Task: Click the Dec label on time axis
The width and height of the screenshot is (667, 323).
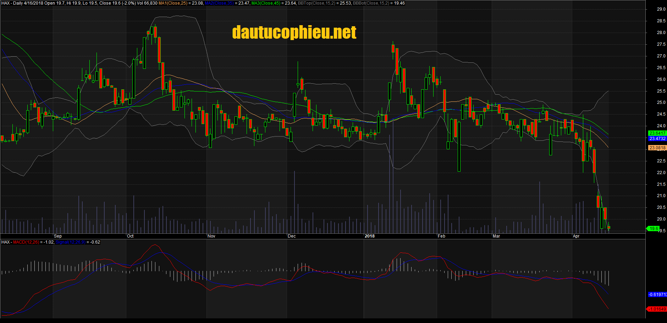Action: point(292,236)
